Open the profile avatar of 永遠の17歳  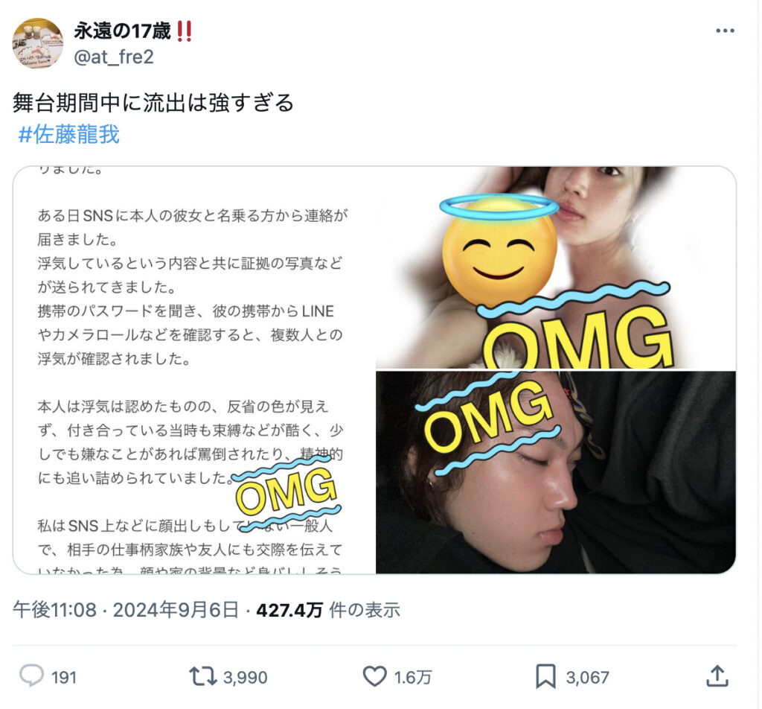37,43
